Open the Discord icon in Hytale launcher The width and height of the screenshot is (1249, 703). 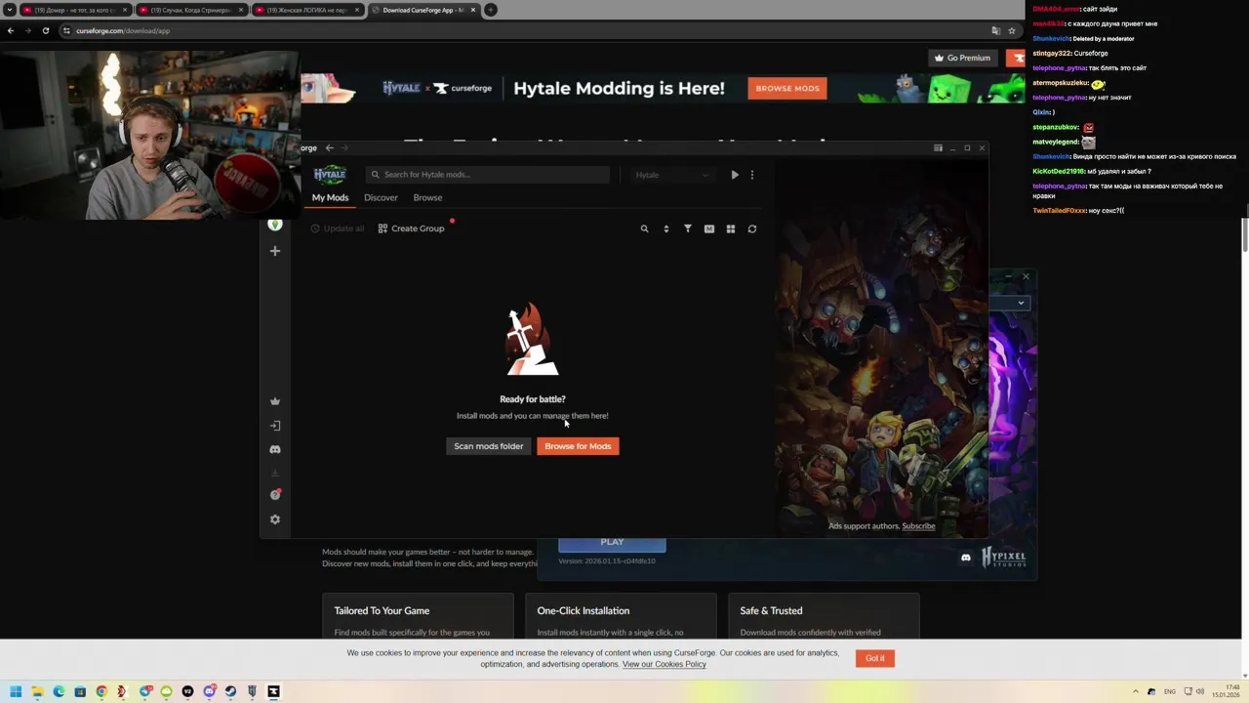(x=966, y=558)
